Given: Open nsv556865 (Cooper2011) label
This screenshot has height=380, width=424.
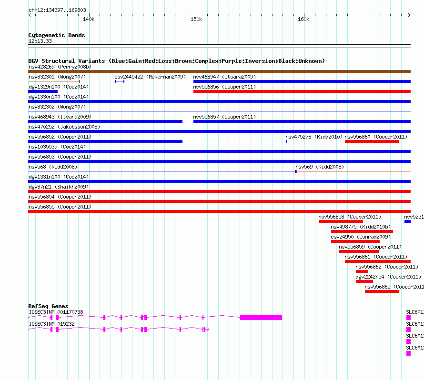Looking at the screenshot, I should click(x=394, y=287).
